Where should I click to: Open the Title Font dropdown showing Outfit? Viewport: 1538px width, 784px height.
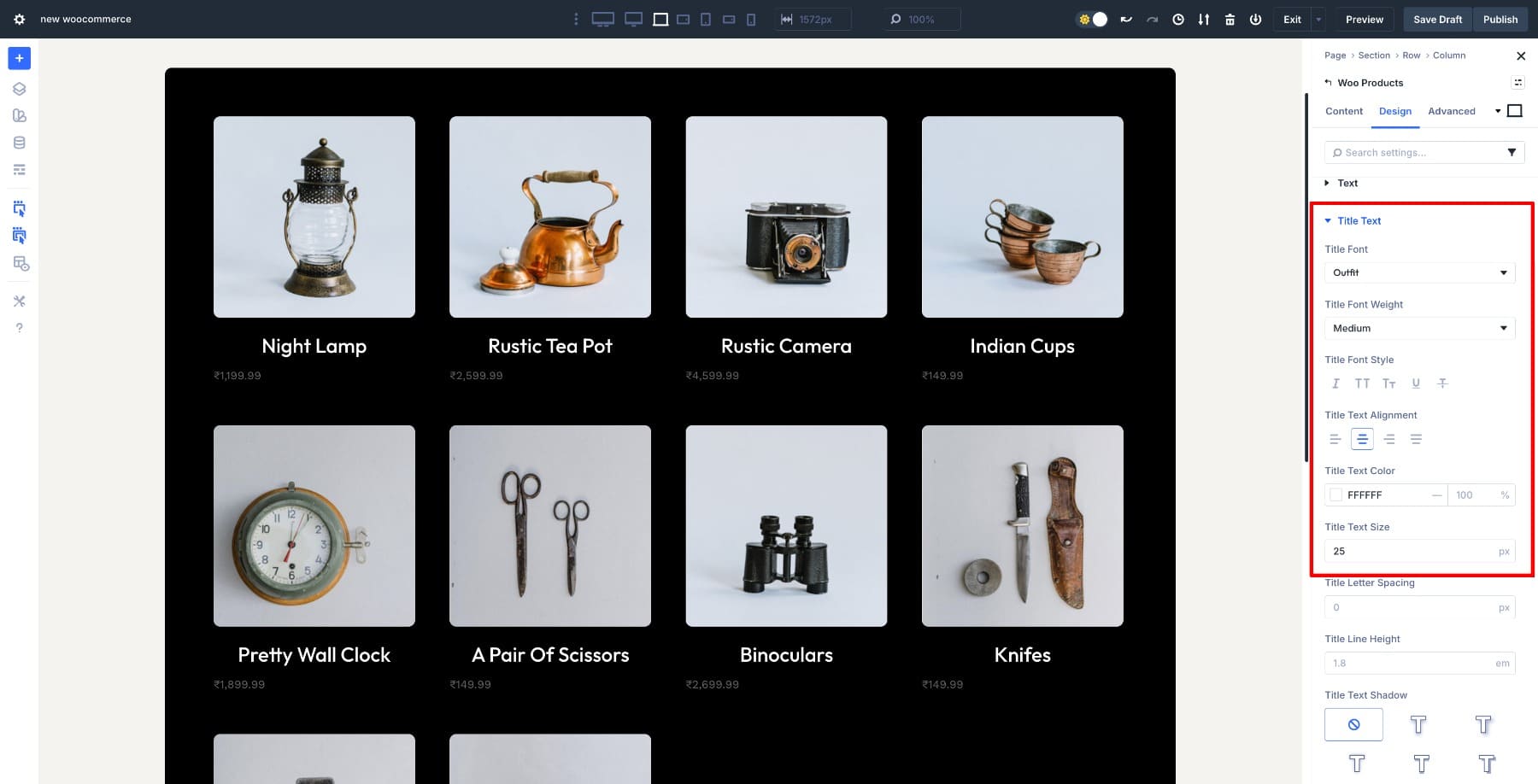pyautogui.click(x=1418, y=272)
